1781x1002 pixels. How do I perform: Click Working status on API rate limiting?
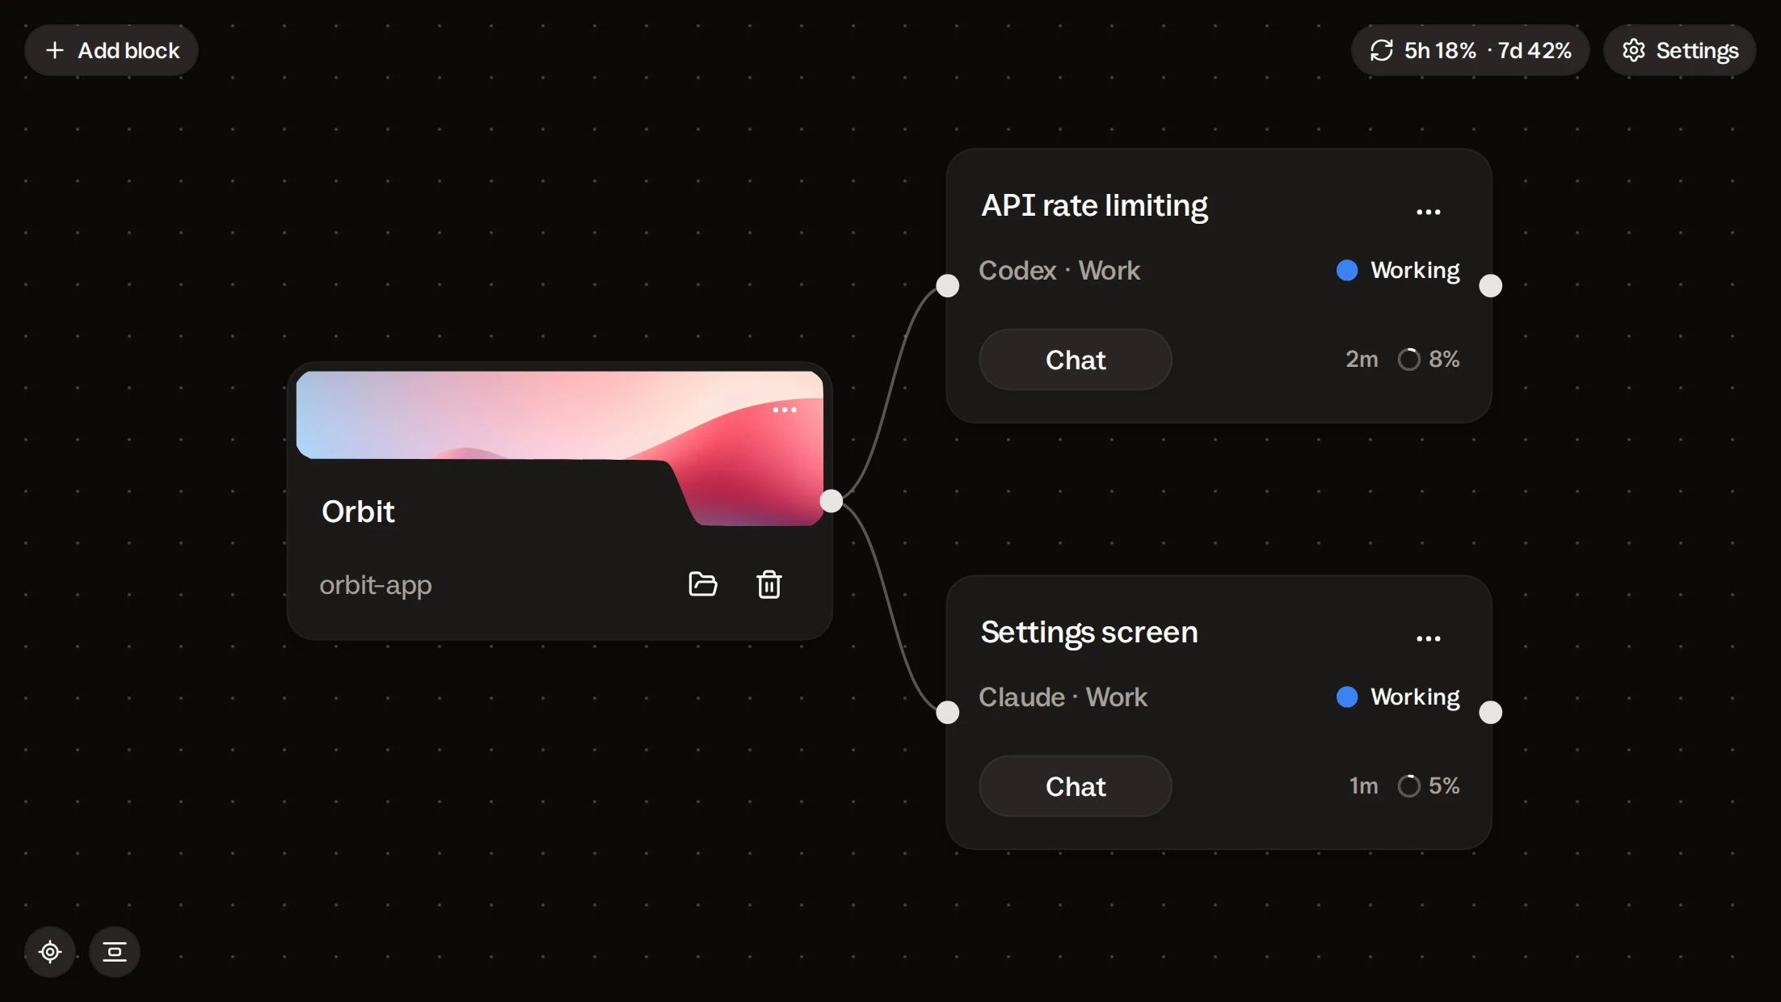[x=1399, y=271]
